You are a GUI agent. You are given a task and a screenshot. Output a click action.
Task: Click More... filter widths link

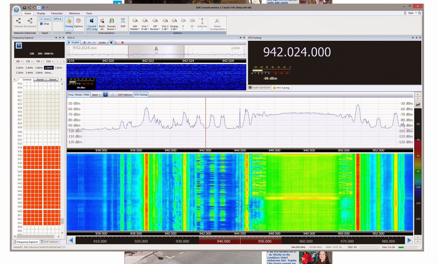pyautogui.click(x=49, y=73)
